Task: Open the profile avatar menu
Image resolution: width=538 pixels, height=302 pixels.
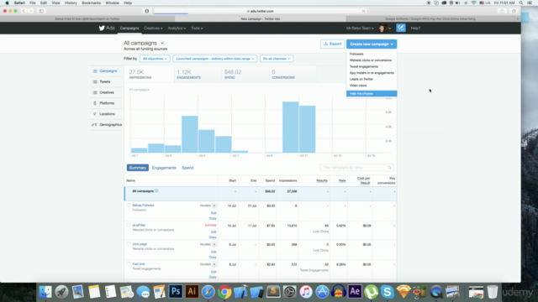Action: pos(384,28)
